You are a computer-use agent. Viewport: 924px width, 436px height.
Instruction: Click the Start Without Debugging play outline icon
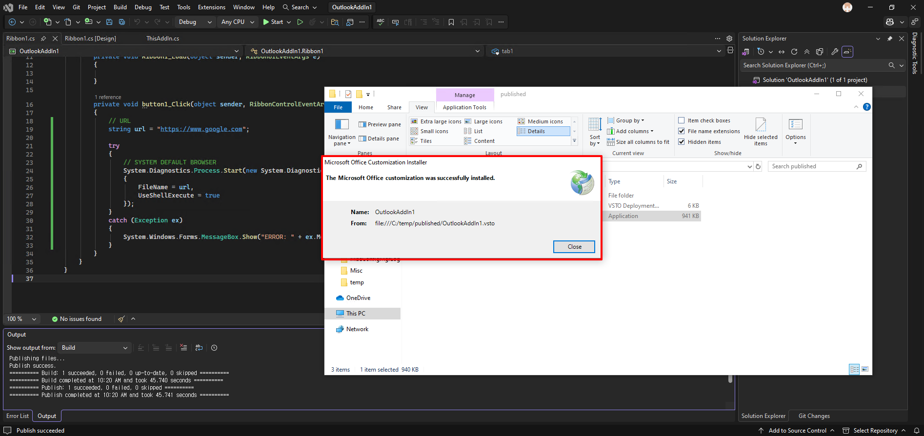coord(300,22)
